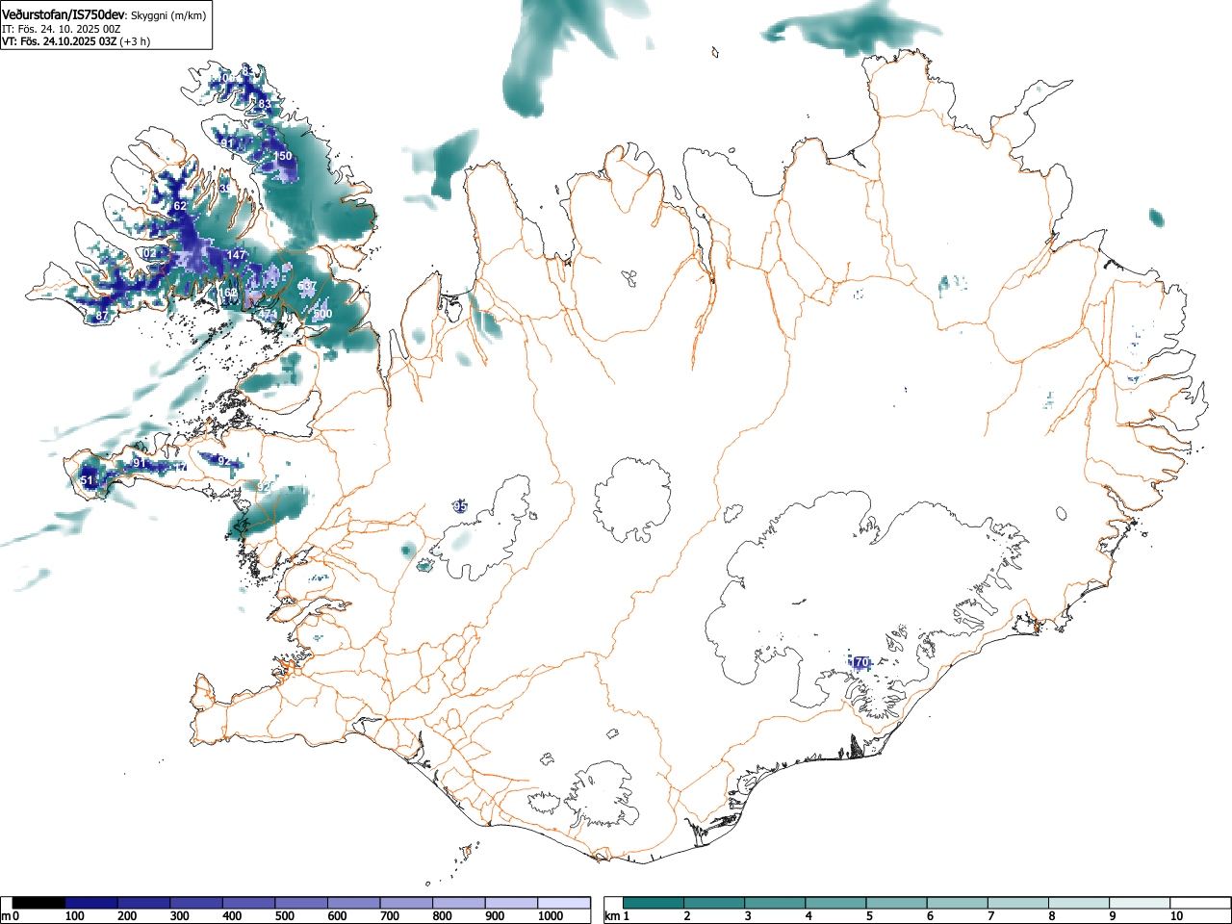This screenshot has width=1232, height=924.
Task: Click the km 1 label on the kilometer legend
Action: click(x=616, y=916)
